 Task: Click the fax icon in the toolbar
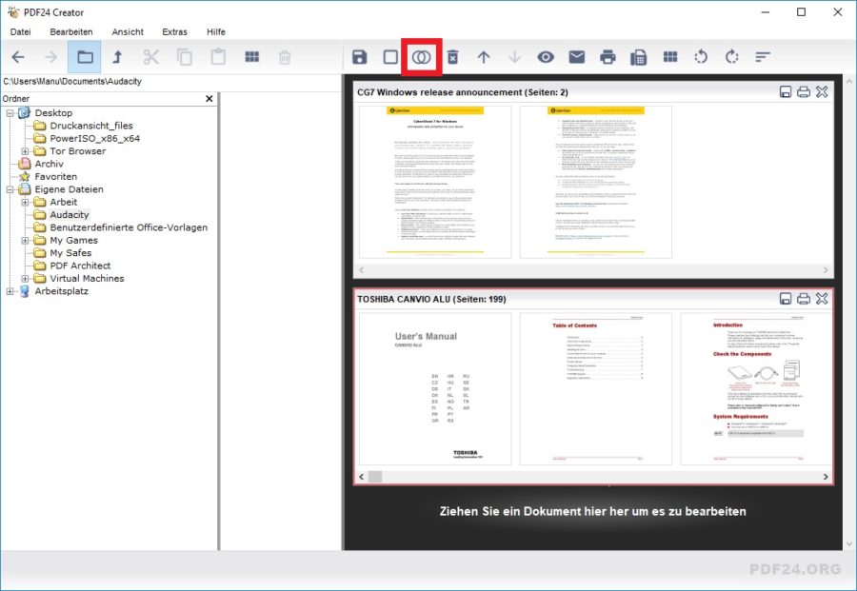637,56
